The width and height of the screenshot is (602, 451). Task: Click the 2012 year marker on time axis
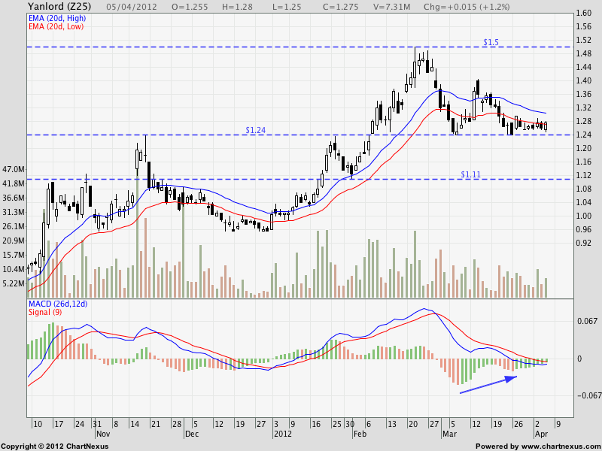click(282, 434)
